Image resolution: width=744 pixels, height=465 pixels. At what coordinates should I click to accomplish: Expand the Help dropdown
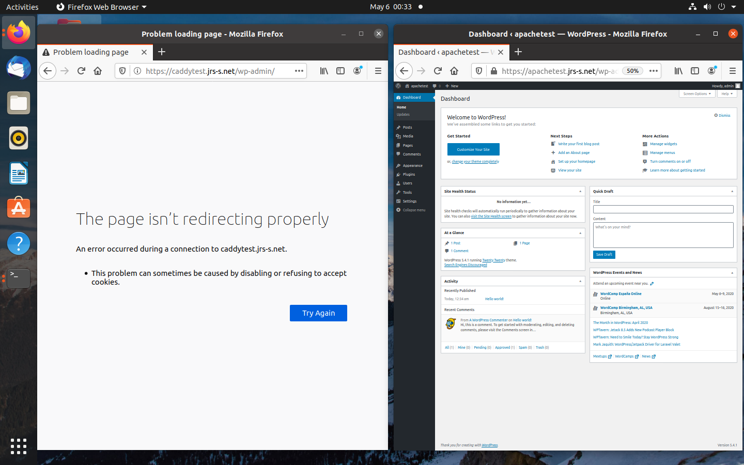[727, 94]
